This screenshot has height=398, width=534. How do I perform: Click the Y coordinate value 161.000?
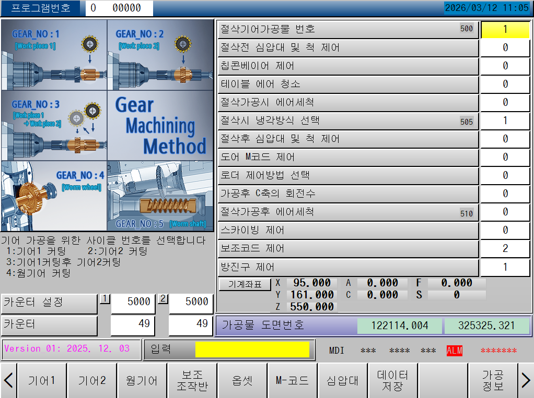(311, 295)
